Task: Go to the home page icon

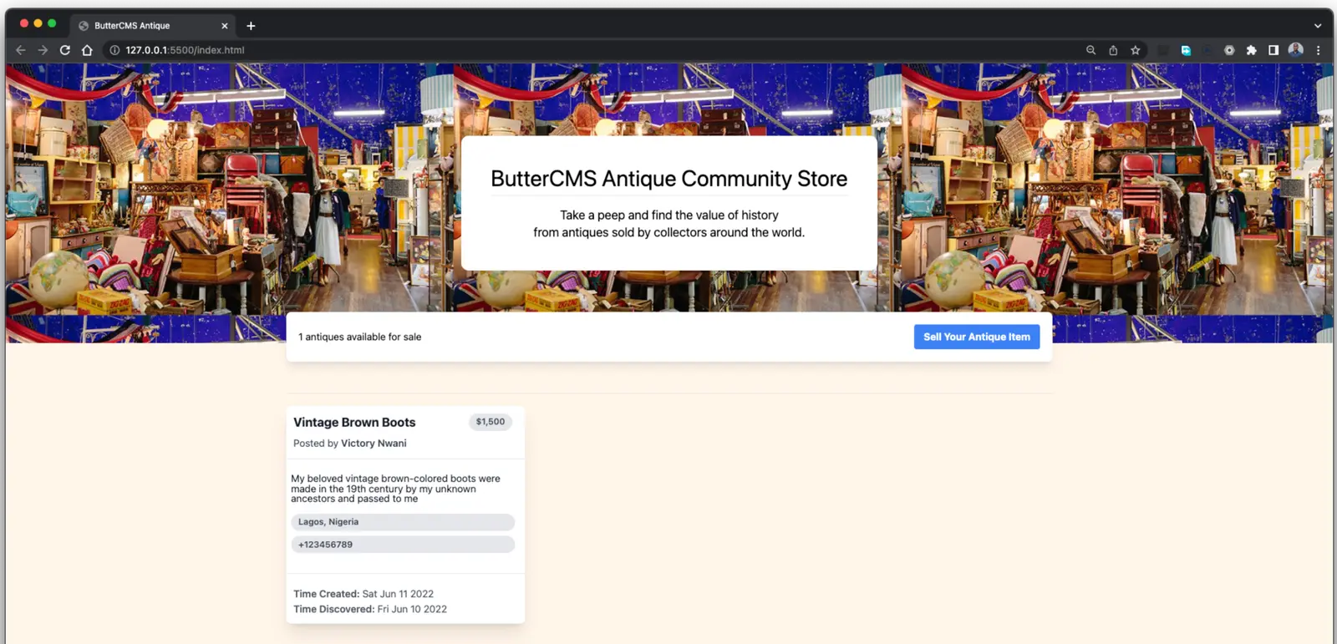Action: tap(87, 50)
